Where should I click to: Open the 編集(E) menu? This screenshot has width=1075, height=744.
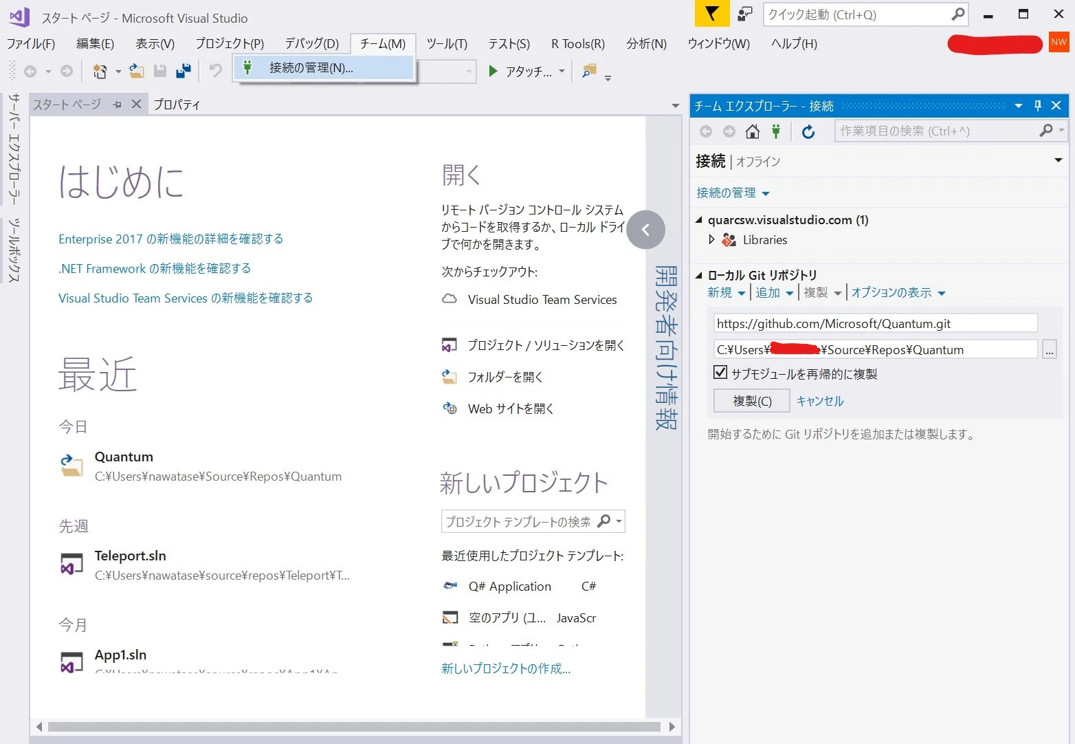click(x=95, y=44)
